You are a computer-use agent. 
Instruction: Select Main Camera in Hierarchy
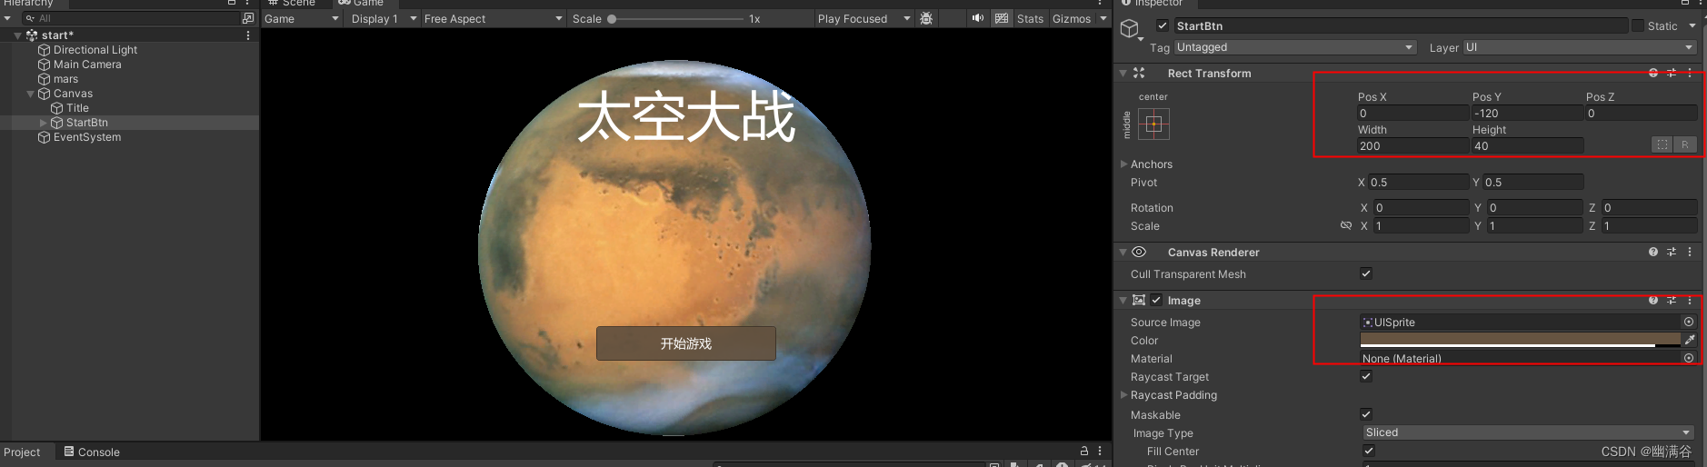point(87,65)
